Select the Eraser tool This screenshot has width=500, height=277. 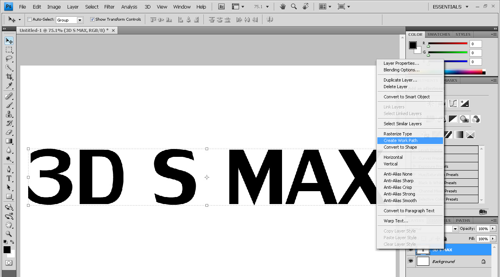tap(9, 132)
